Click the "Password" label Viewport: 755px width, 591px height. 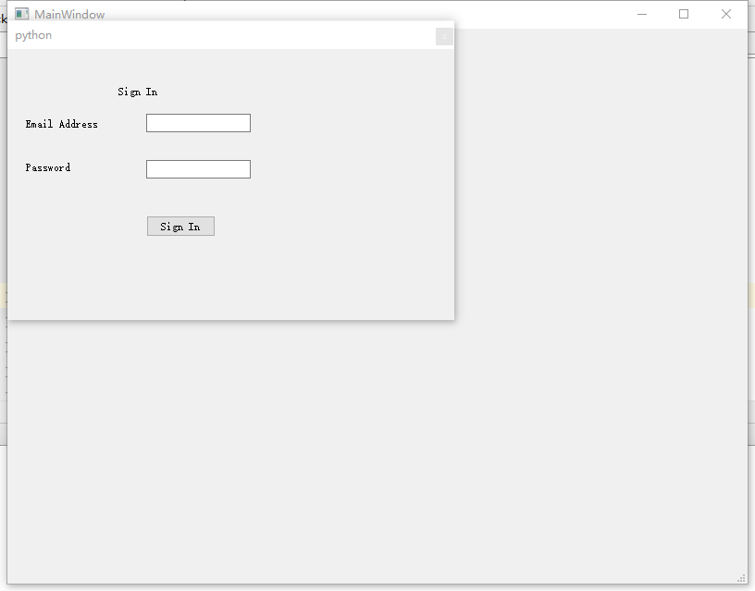(48, 167)
